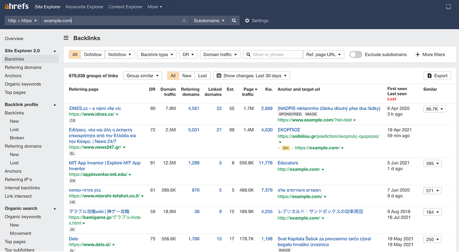Open the Backlink type dropdown
This screenshot has height=252, width=459.
(x=157, y=54)
